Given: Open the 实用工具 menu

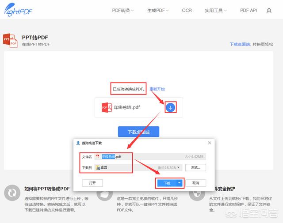Looking at the screenshot, I should (215, 11).
